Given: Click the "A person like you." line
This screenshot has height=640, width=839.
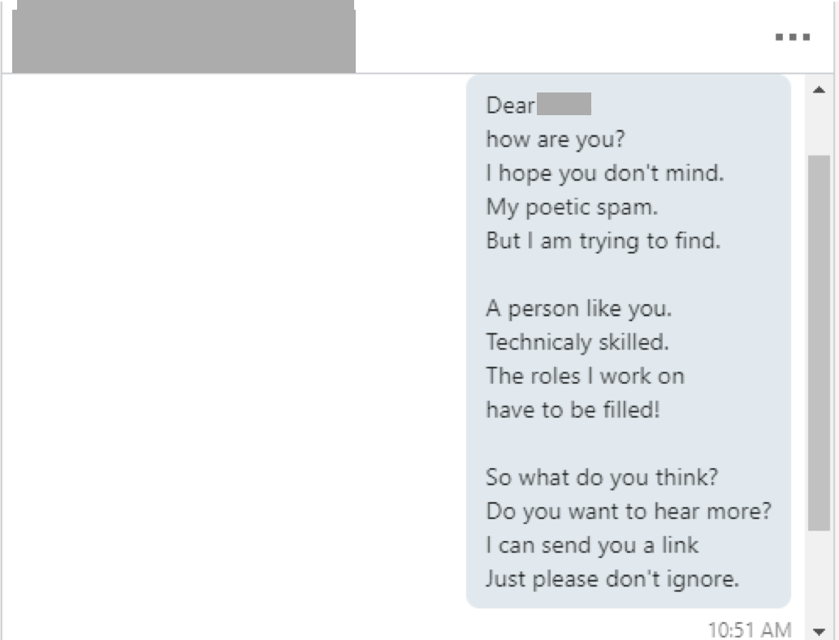Looking at the screenshot, I should click(579, 309).
